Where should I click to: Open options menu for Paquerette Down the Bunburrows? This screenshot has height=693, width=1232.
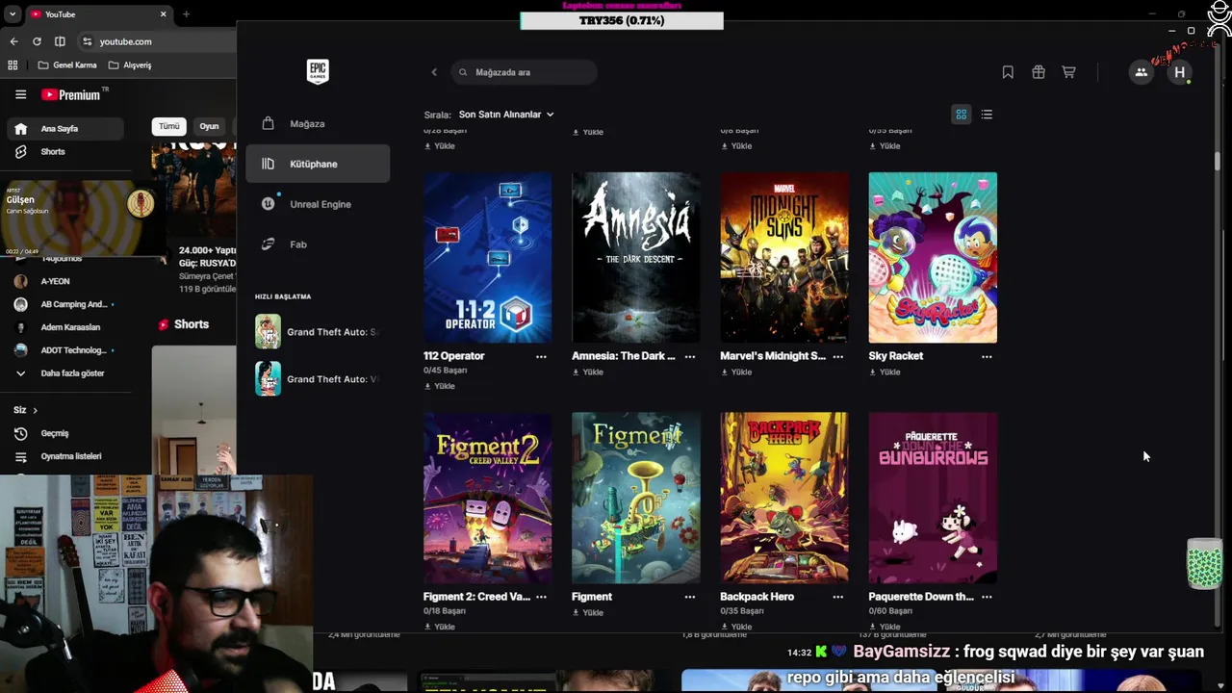[987, 597]
